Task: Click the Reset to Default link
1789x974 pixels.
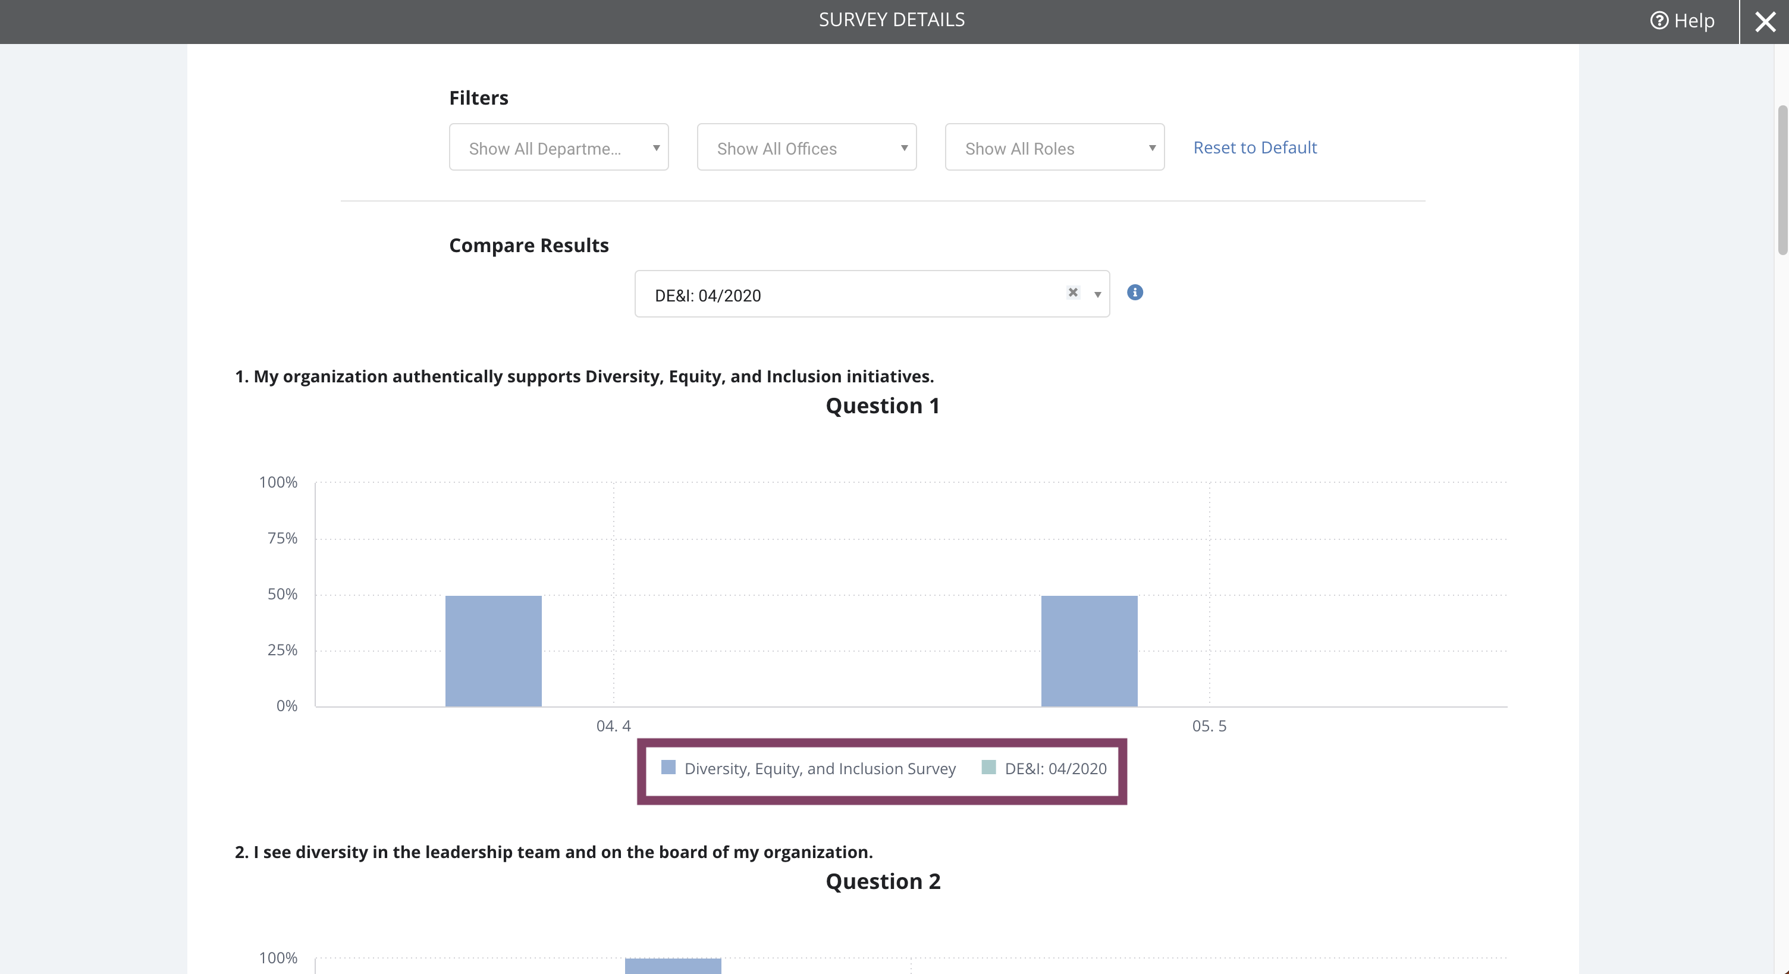Action: coord(1255,147)
